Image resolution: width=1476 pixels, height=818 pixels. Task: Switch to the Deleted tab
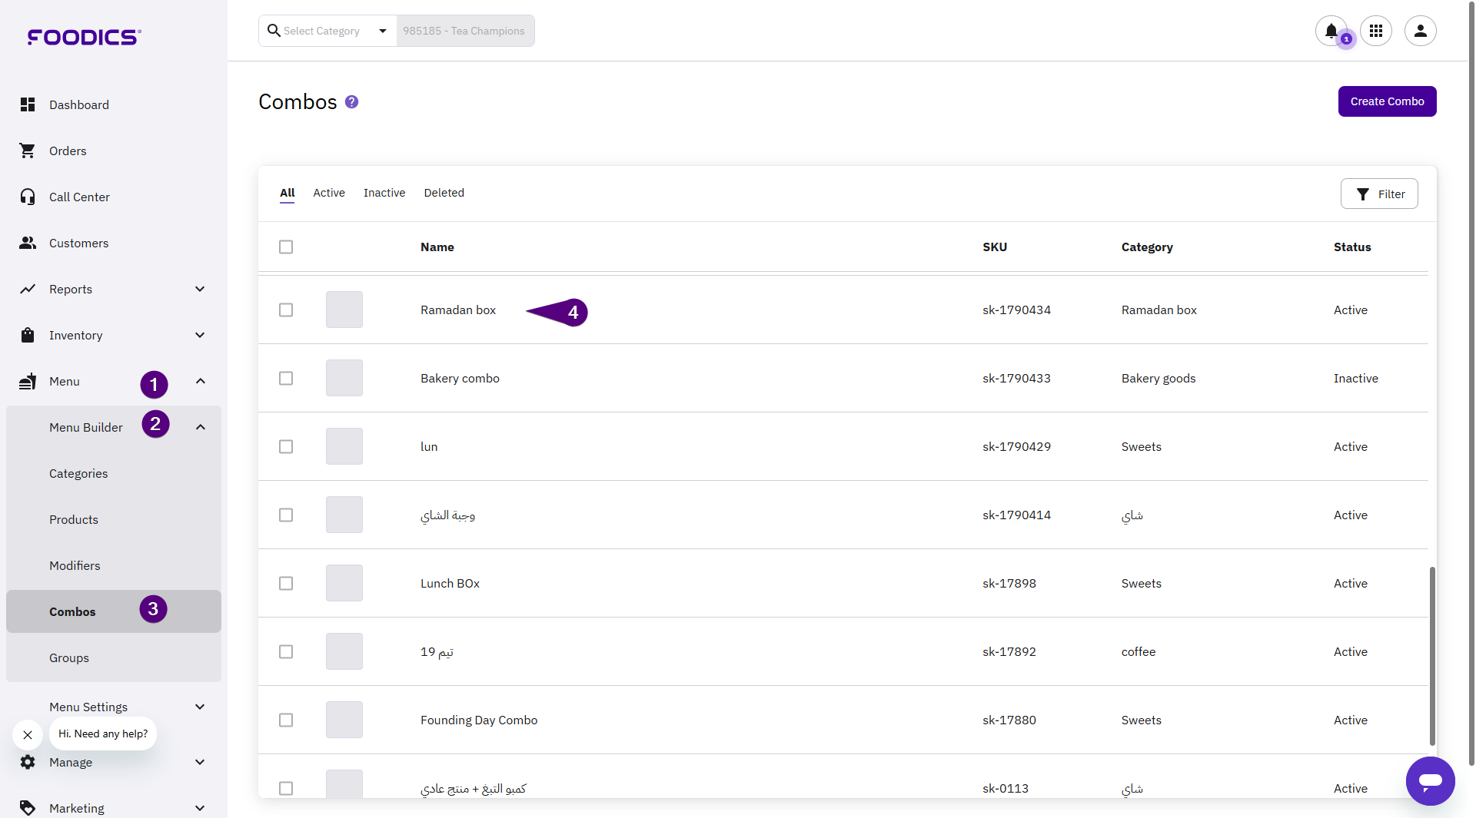[444, 193]
